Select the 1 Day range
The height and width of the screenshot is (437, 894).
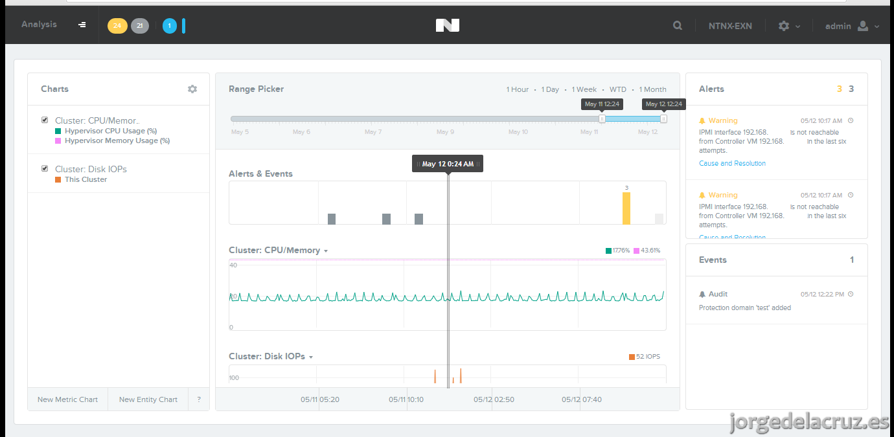point(550,89)
